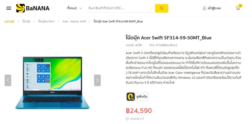Click the 0% installment icon
Viewport: 252px width, 124px height.
pyautogui.click(x=131, y=97)
